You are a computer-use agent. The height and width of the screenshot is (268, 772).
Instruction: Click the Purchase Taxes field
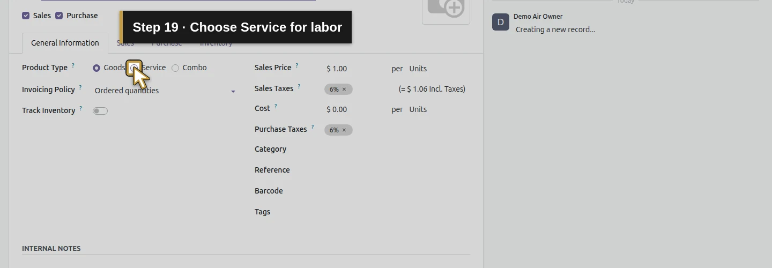click(x=397, y=130)
